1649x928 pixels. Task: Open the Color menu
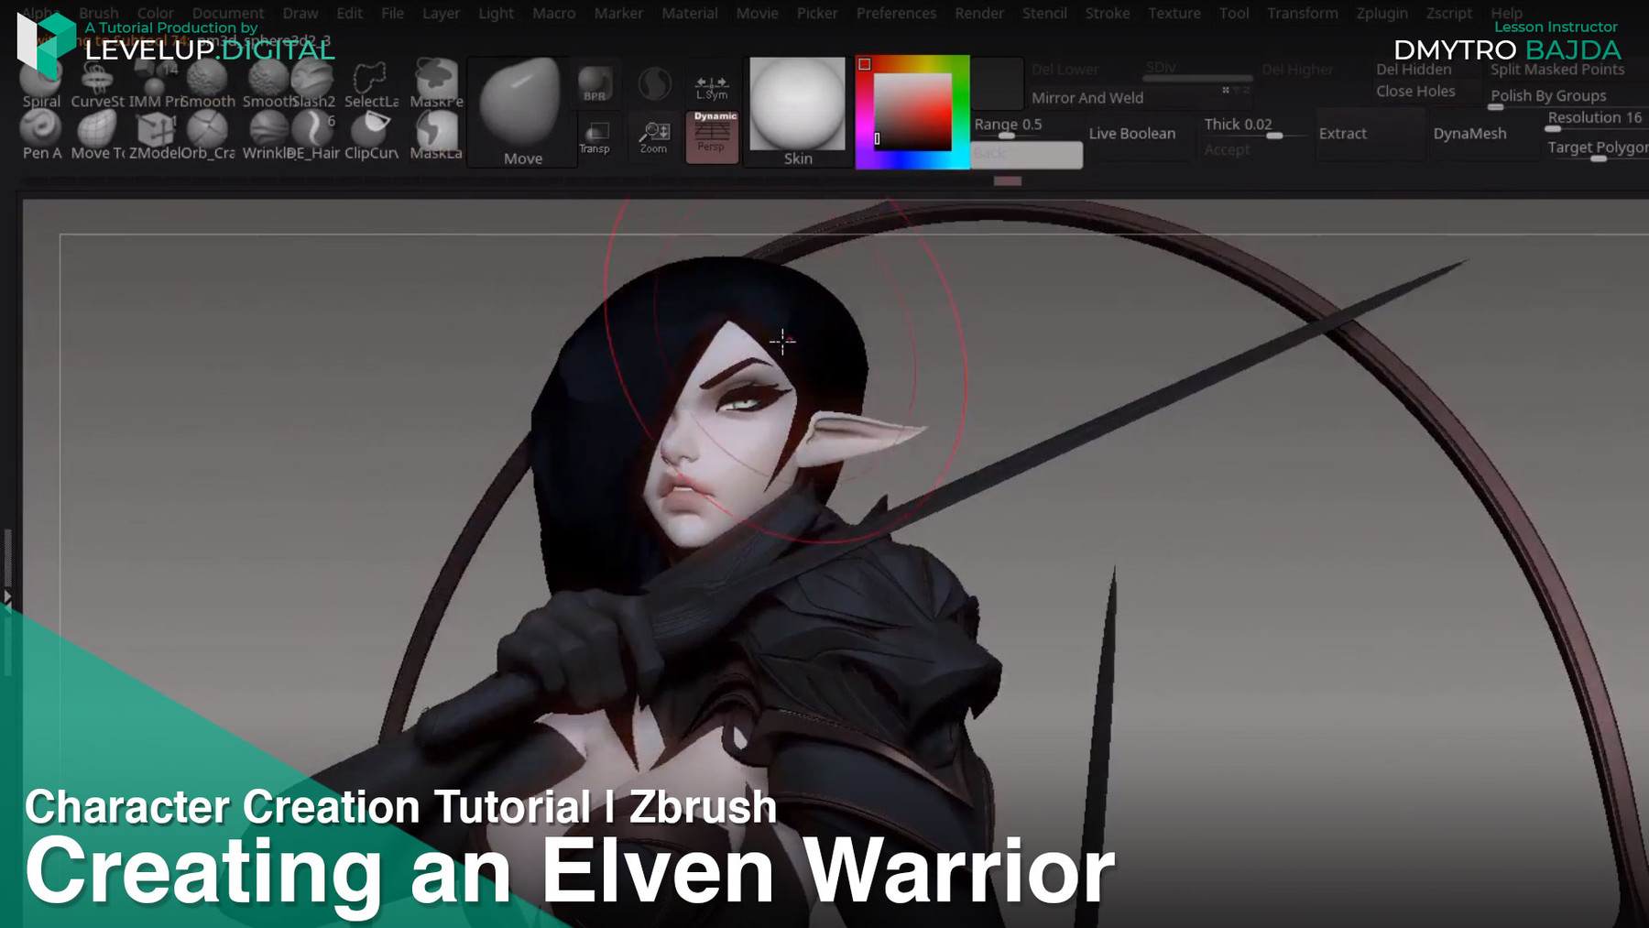155,13
